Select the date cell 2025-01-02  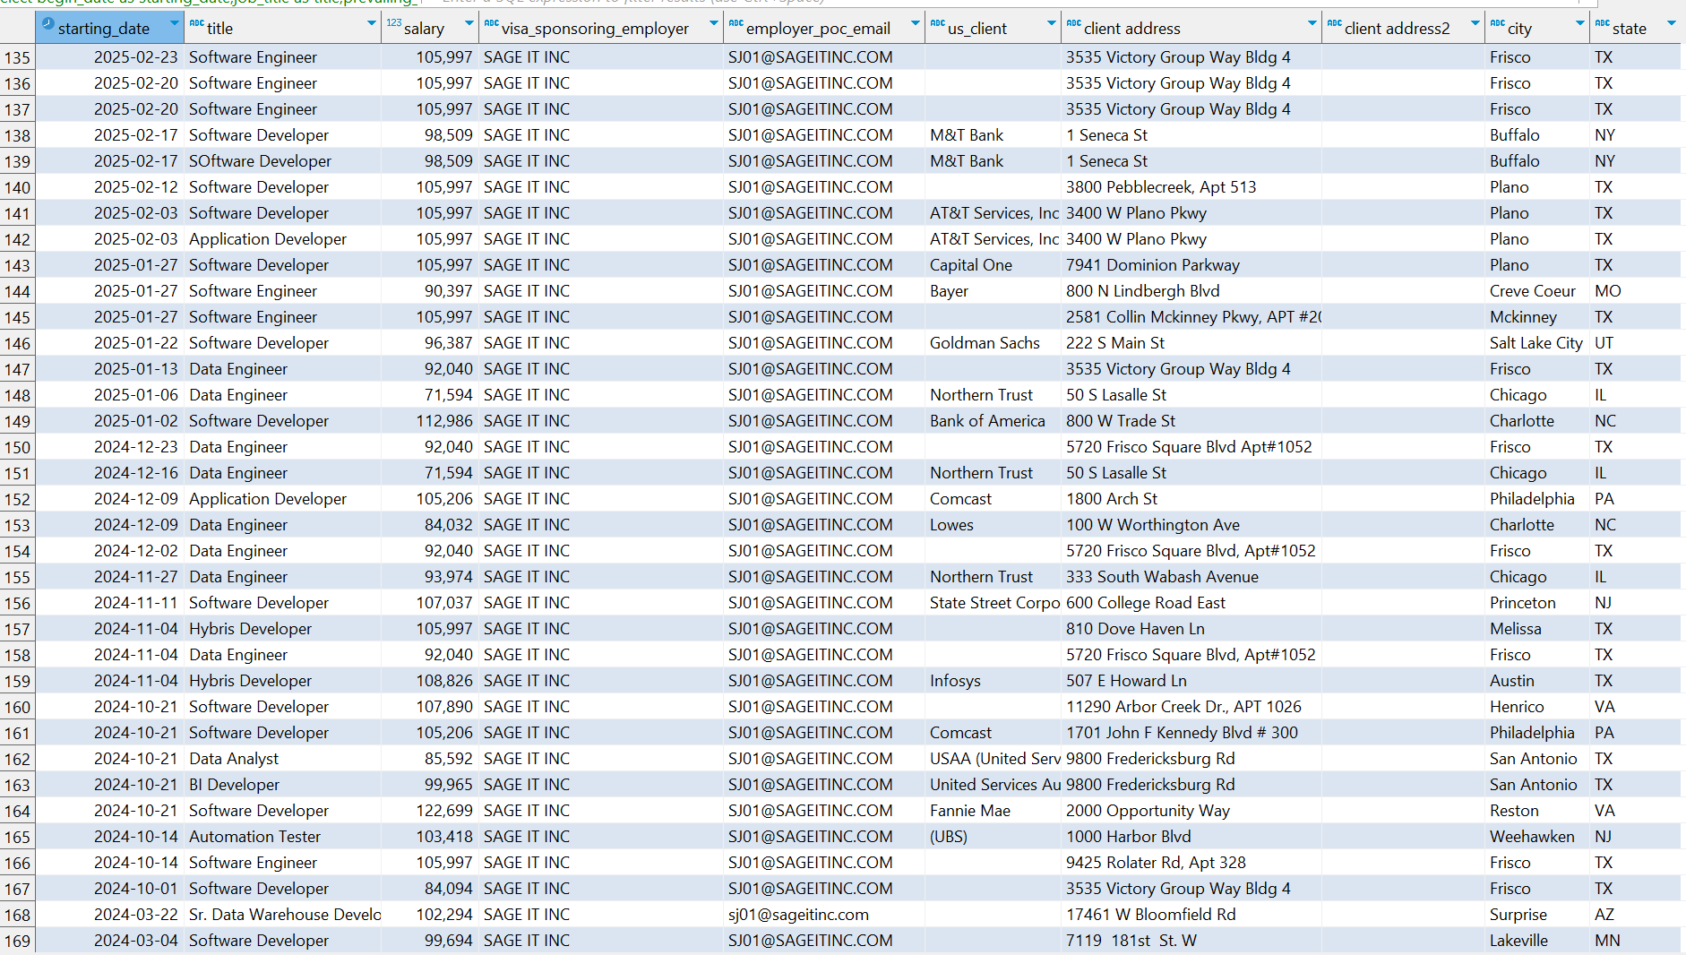[110, 421]
